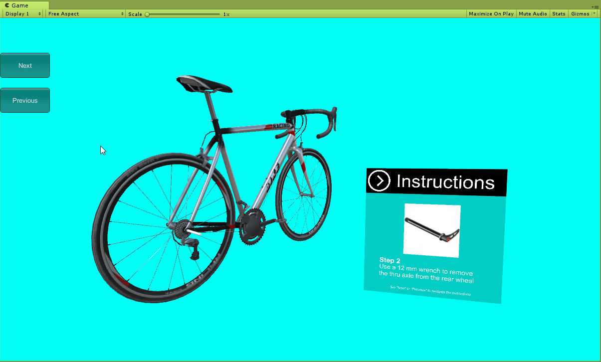Toggle the Stats overlay
The height and width of the screenshot is (362, 601).
(559, 14)
